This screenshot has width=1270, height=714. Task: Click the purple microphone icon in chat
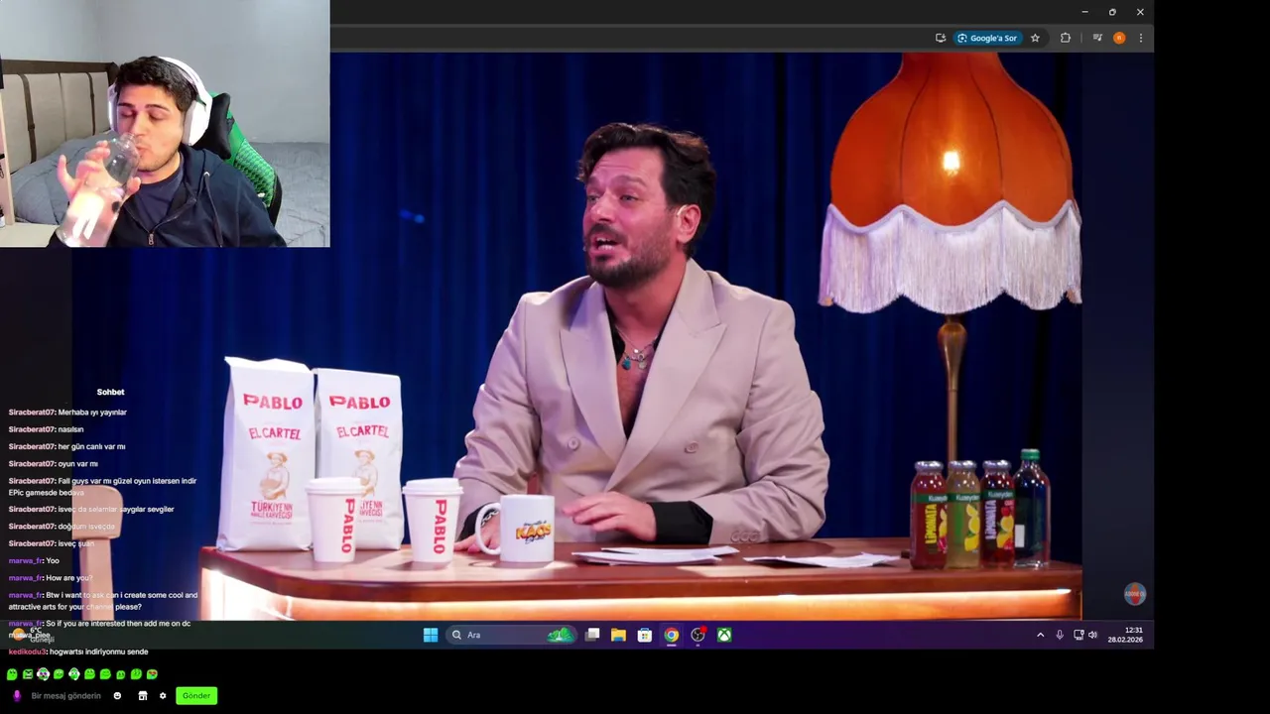tap(16, 696)
